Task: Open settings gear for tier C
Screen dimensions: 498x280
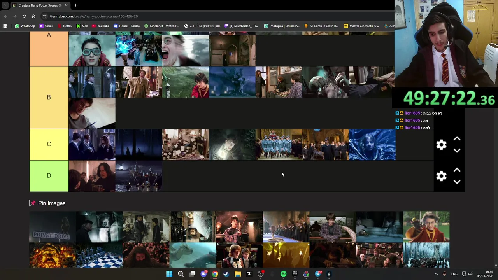Action: pyautogui.click(x=441, y=145)
